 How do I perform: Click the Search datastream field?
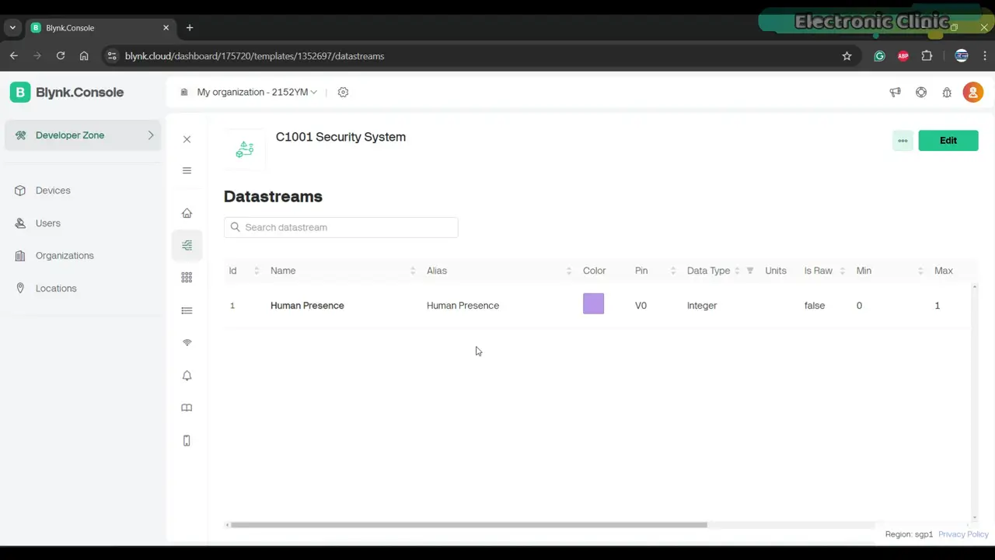pos(340,227)
